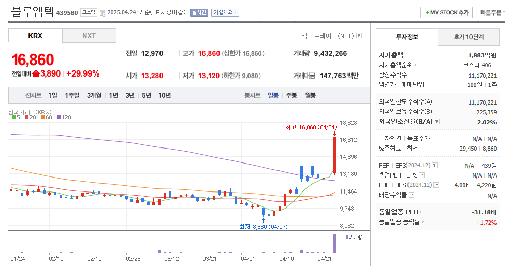Select the 일봉 candle chart

pos(273,95)
